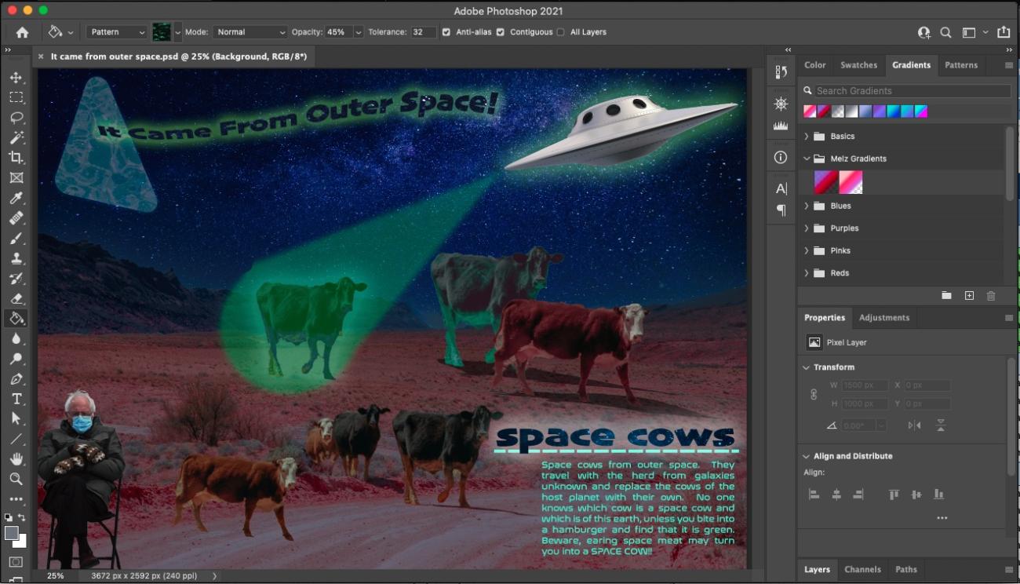Viewport: 1020px width, 584px height.
Task: Expand the Blues gradient folder
Action: point(806,206)
